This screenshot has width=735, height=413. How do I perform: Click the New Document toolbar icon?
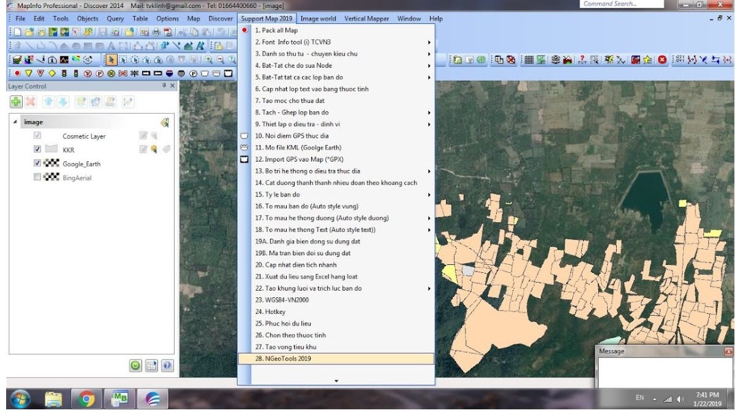[18, 32]
